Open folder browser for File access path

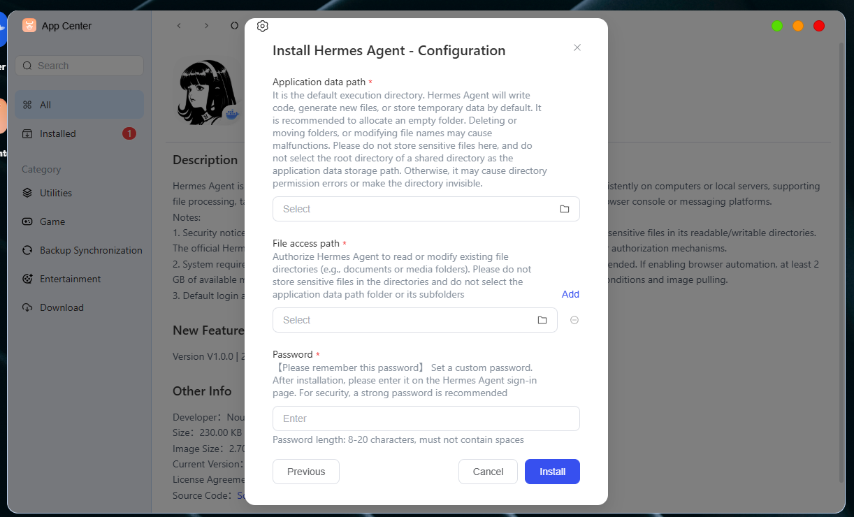542,320
